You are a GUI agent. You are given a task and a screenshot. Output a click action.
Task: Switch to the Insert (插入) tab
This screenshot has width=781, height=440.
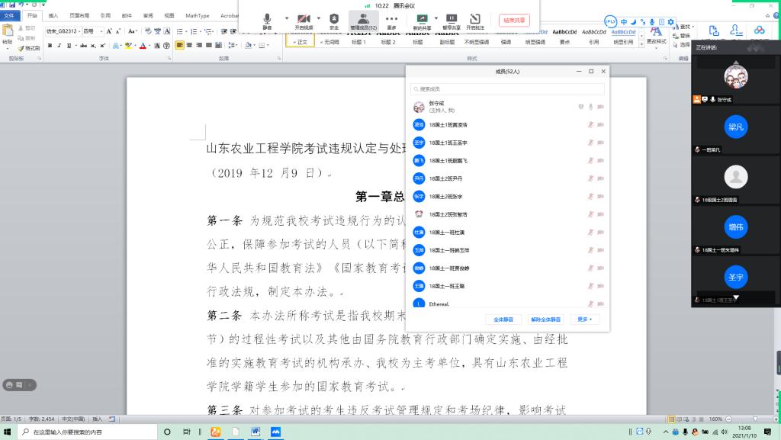[53, 15]
